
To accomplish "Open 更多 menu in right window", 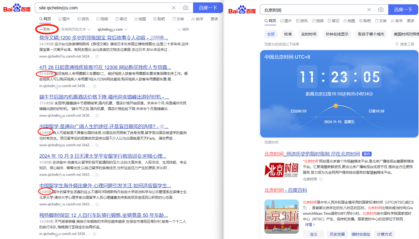I will pyautogui.click(x=411, y=21).
